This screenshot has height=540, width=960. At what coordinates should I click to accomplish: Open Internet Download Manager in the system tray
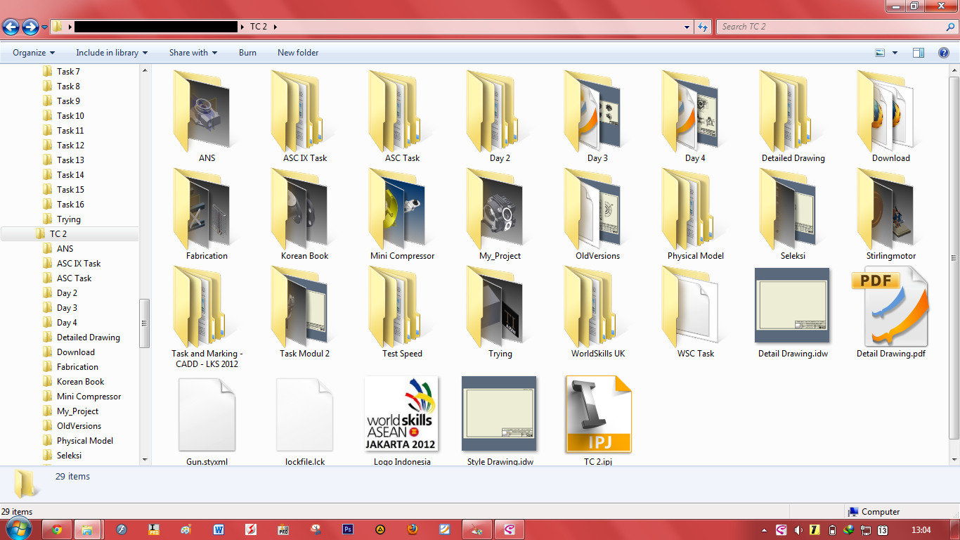[x=849, y=529]
